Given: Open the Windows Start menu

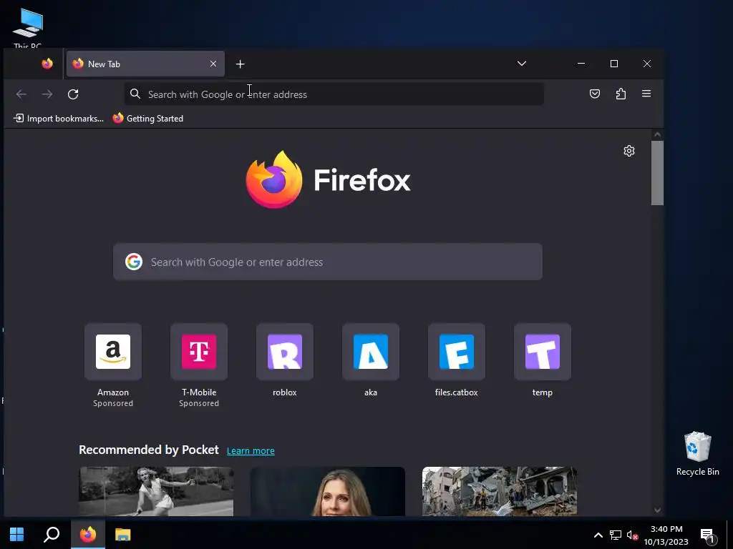Looking at the screenshot, I should pyautogui.click(x=17, y=535).
